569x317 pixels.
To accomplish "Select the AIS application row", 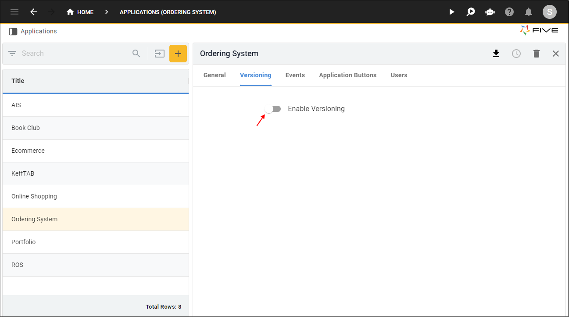I will coord(96,105).
